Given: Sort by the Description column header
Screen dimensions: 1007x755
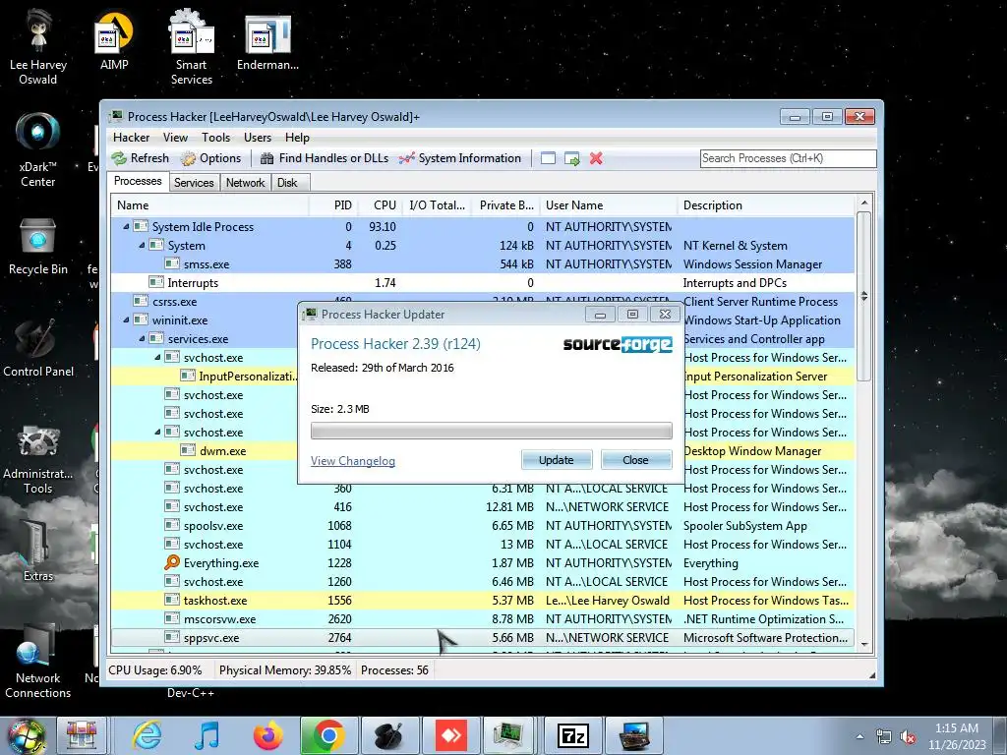Looking at the screenshot, I should click(766, 205).
